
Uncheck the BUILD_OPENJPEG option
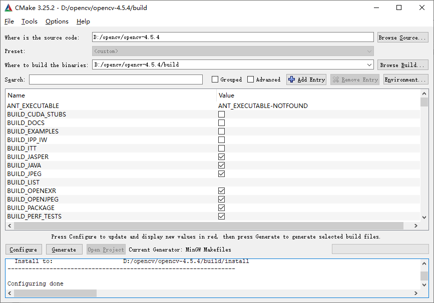click(221, 199)
